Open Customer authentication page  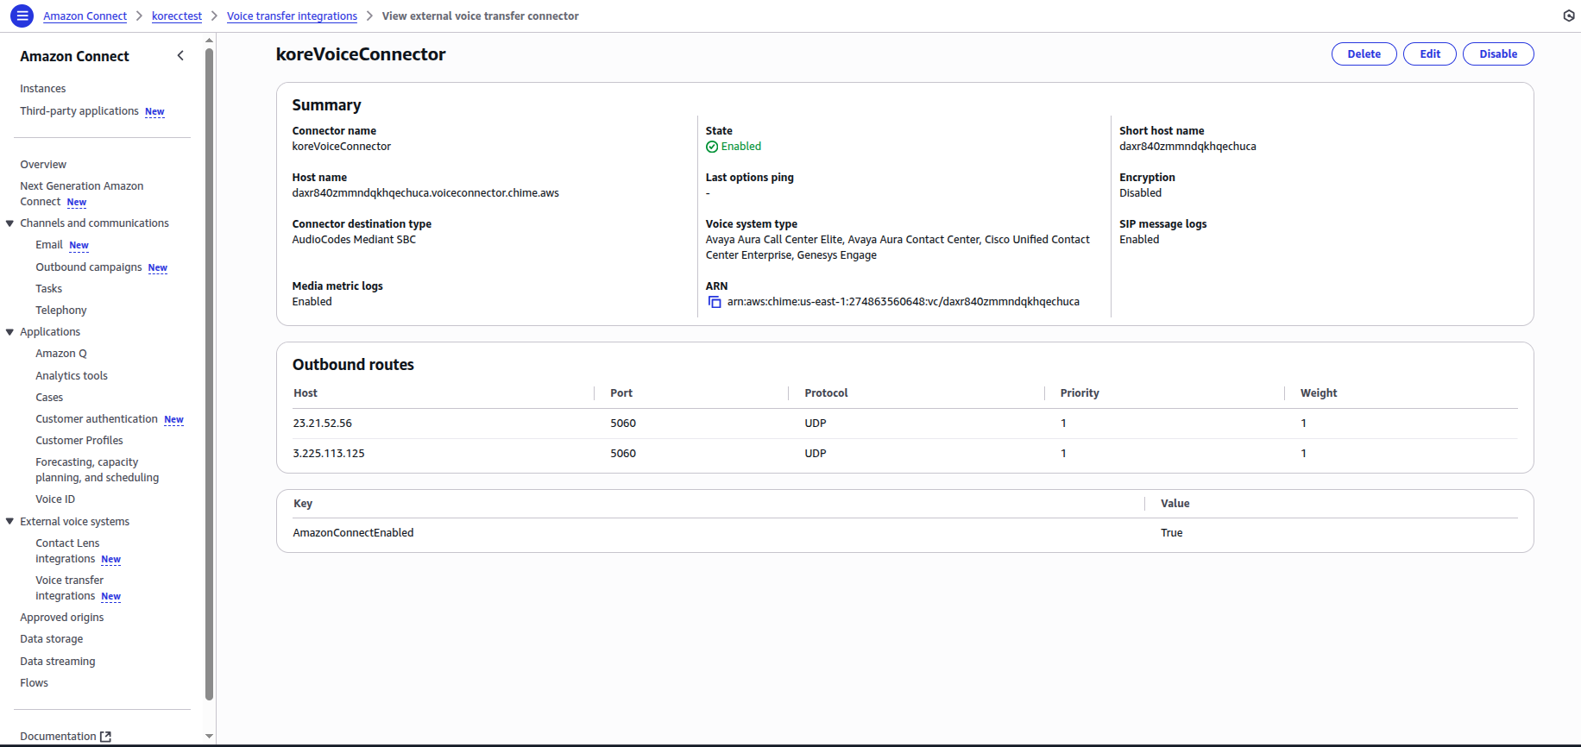coord(97,419)
